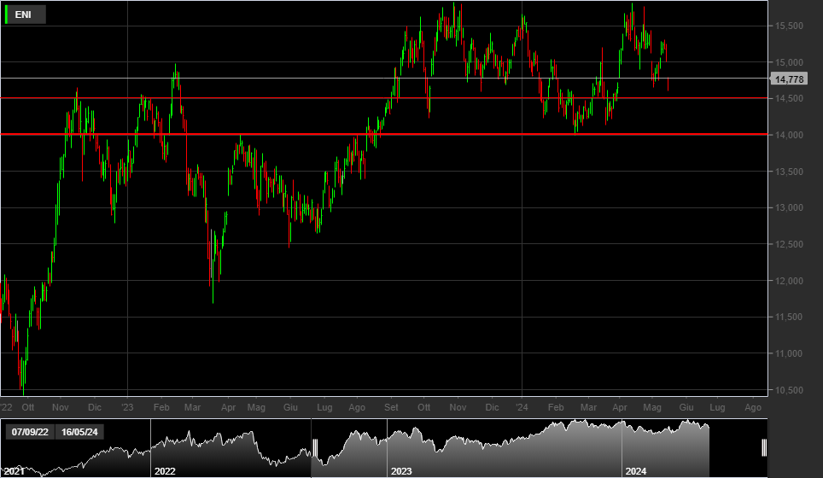Click the 15,500 price axis label

789,26
